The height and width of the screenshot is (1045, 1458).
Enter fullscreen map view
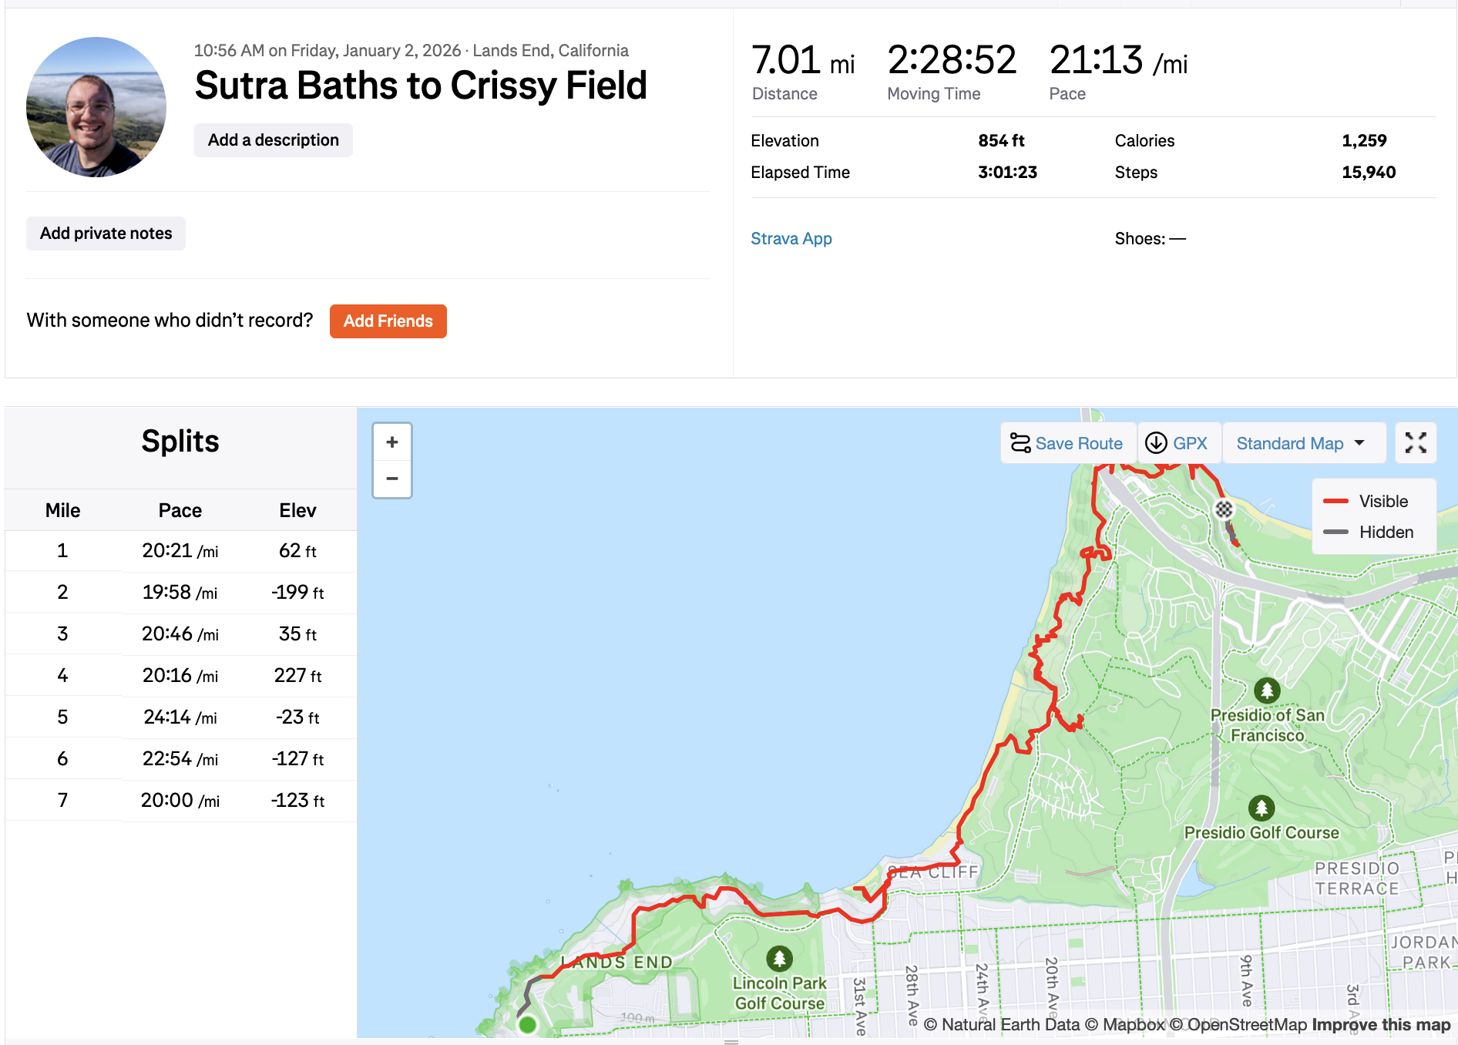tap(1416, 443)
